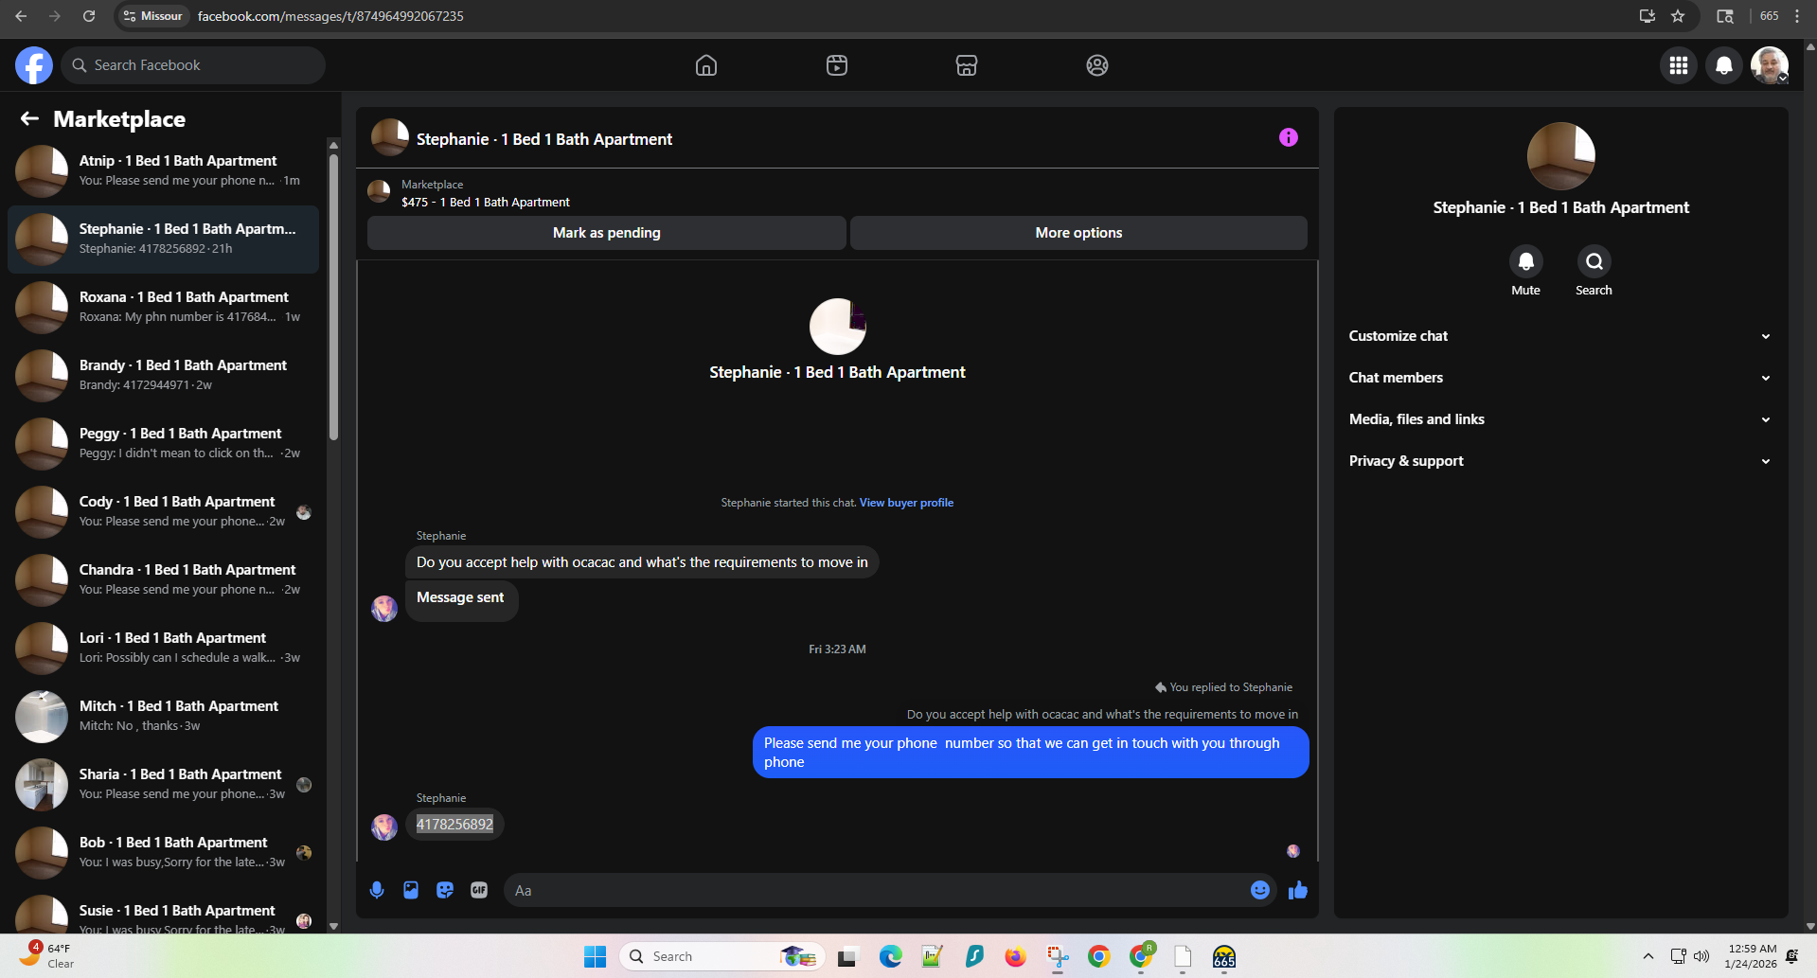This screenshot has height=978, width=1817.
Task: Open Susie conversation
Action: pos(163,913)
